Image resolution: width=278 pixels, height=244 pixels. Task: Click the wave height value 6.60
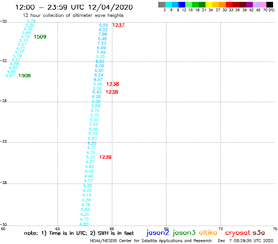coord(99,70)
